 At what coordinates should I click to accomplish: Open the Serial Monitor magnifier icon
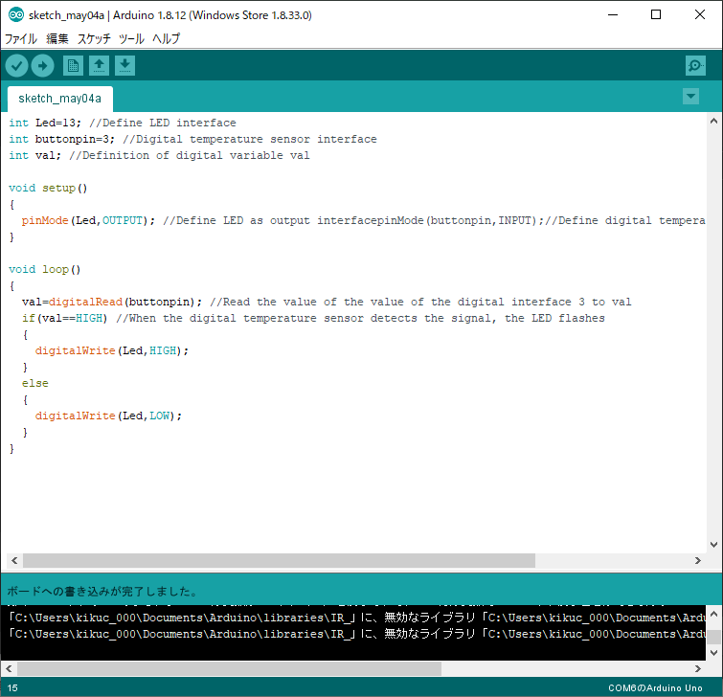(695, 65)
